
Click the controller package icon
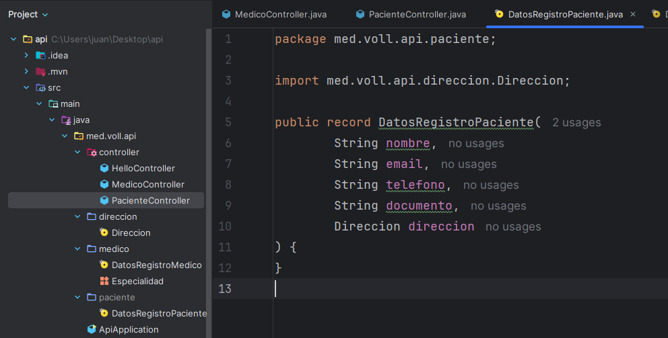point(92,153)
